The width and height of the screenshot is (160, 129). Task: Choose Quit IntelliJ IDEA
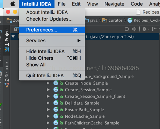[52, 76]
